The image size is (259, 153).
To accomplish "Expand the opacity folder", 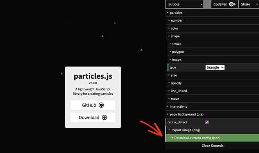I will tap(212, 83).
